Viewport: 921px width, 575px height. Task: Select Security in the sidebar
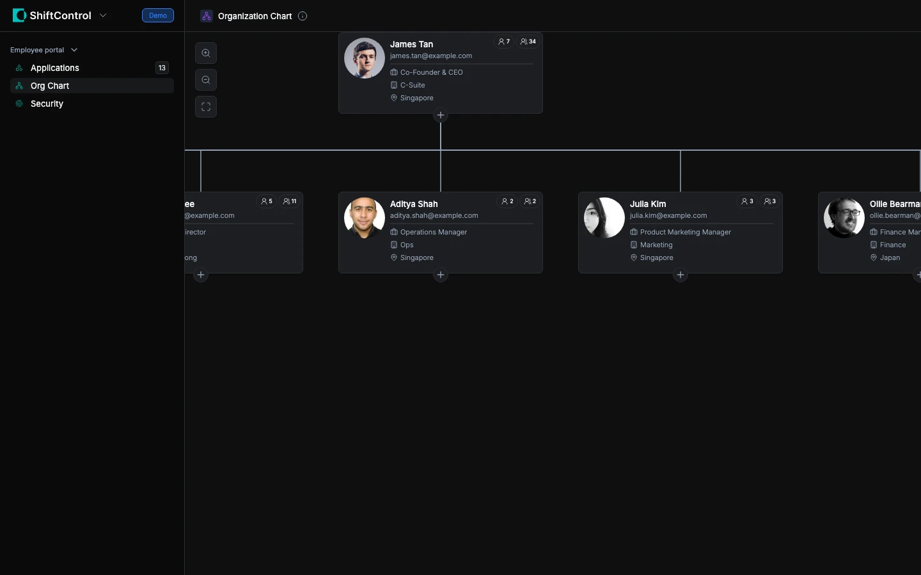pos(47,103)
